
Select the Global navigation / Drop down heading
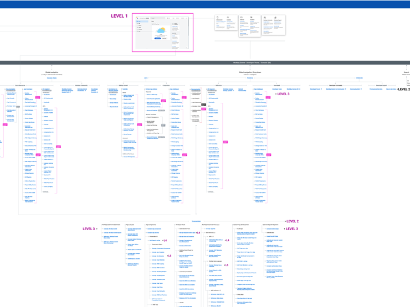(250, 72)
